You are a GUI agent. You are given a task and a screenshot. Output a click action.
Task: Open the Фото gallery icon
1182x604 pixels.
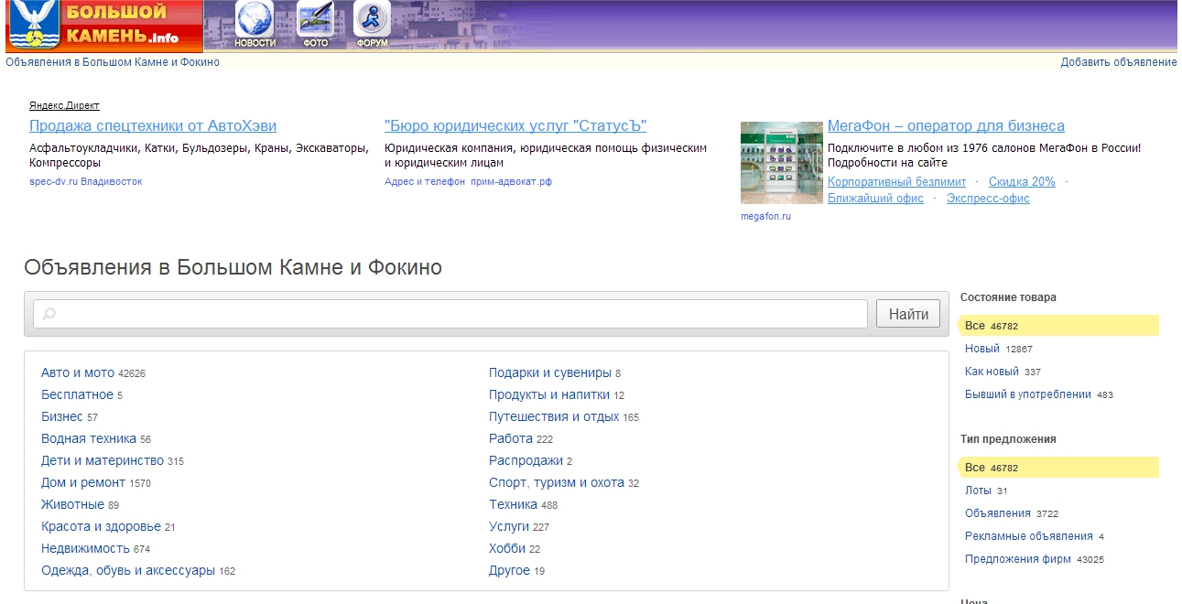pos(315,22)
